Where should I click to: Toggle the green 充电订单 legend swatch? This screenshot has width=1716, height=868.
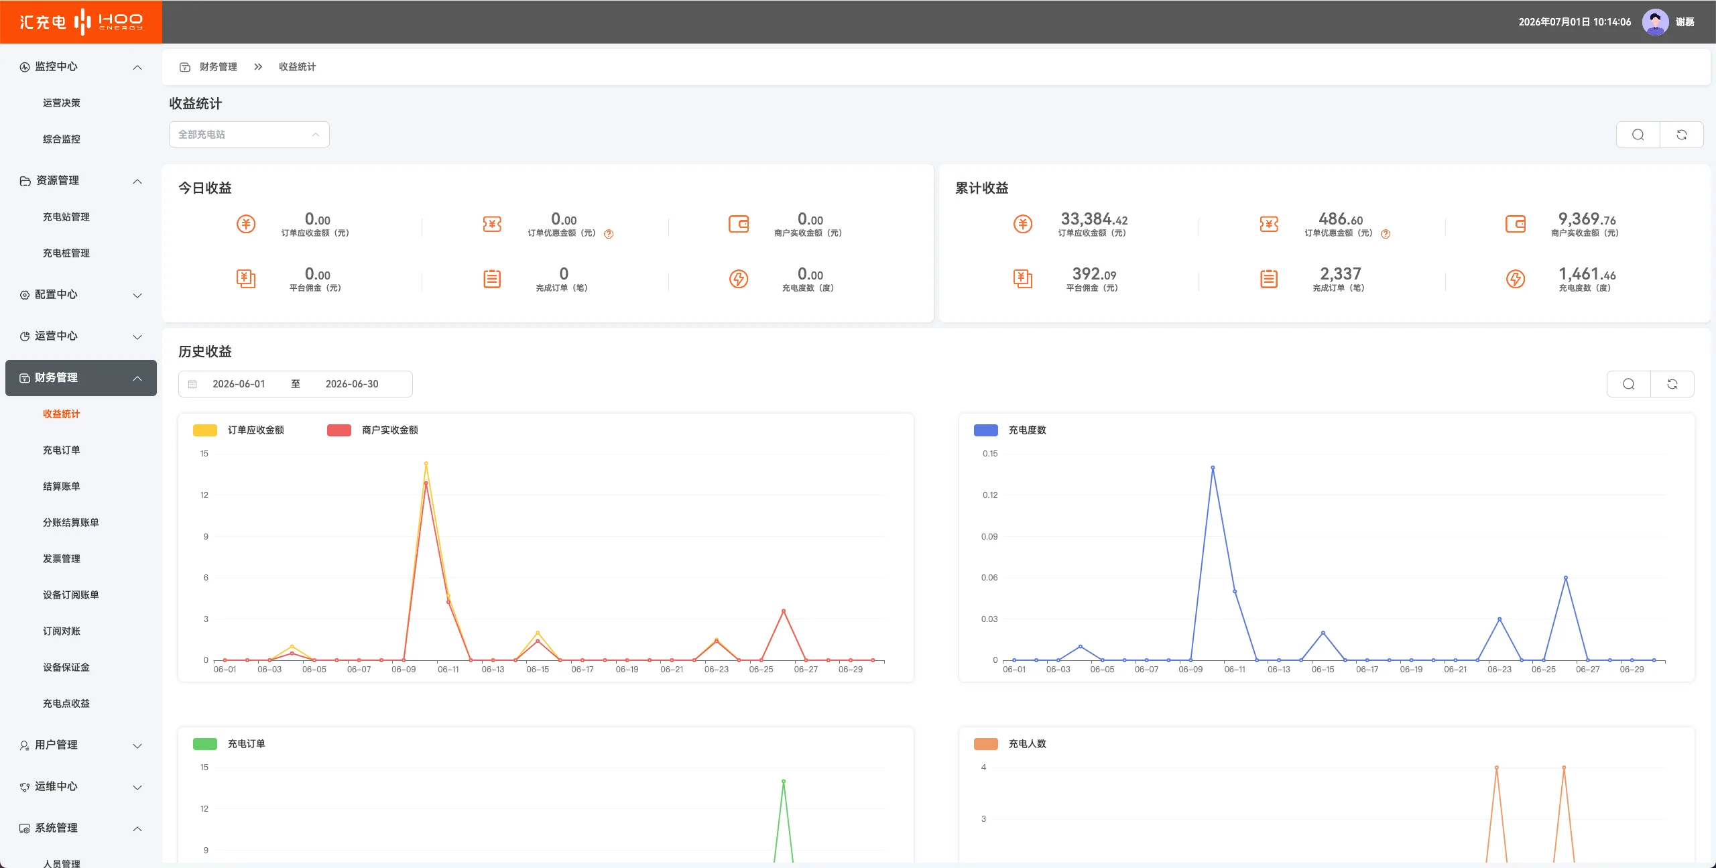click(205, 744)
